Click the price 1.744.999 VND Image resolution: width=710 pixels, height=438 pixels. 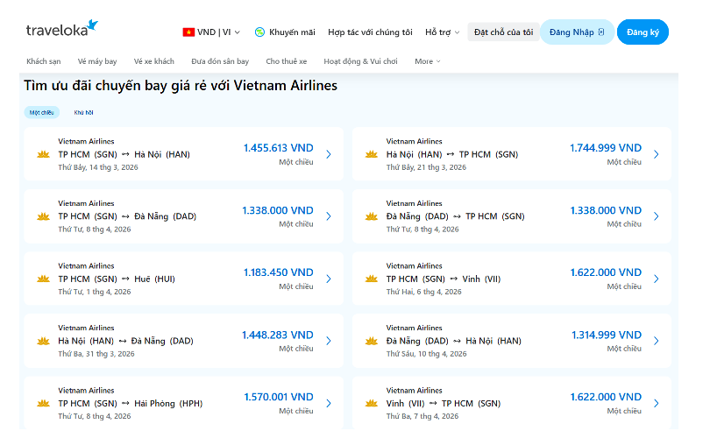(606, 148)
